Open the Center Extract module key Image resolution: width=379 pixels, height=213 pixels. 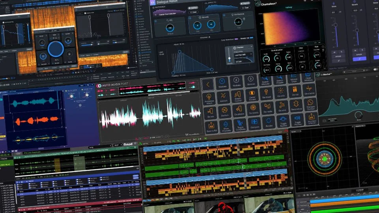(252, 95)
